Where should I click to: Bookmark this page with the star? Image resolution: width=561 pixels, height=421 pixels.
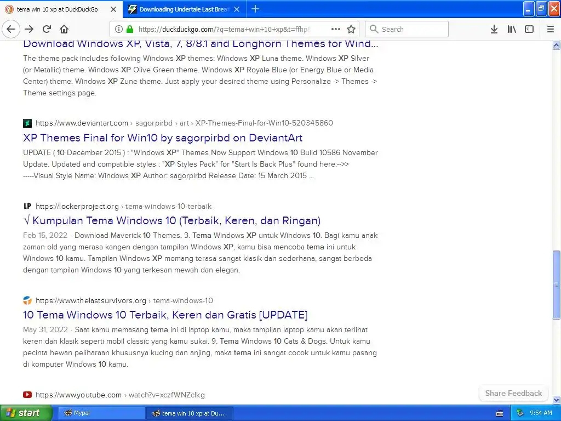pos(351,30)
